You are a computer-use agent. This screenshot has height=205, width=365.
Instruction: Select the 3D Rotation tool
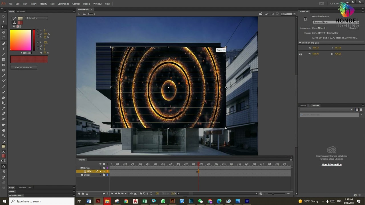coord(4,32)
